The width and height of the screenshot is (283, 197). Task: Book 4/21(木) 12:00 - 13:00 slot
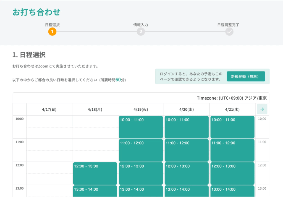coord(232,173)
